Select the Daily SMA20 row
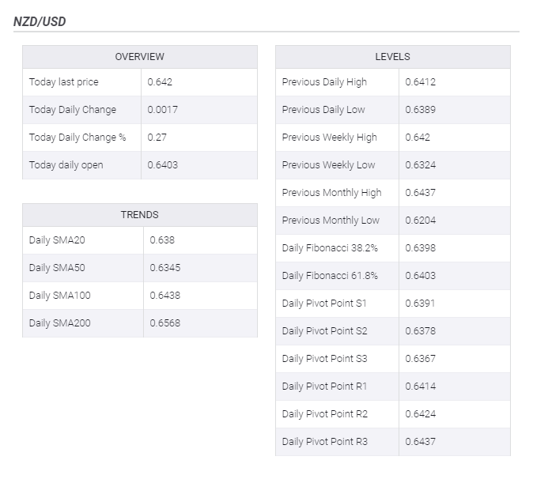The width and height of the screenshot is (533, 479). click(140, 240)
